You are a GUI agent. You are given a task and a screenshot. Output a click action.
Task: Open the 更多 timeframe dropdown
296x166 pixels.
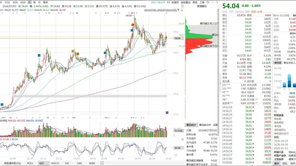coord(46,3)
